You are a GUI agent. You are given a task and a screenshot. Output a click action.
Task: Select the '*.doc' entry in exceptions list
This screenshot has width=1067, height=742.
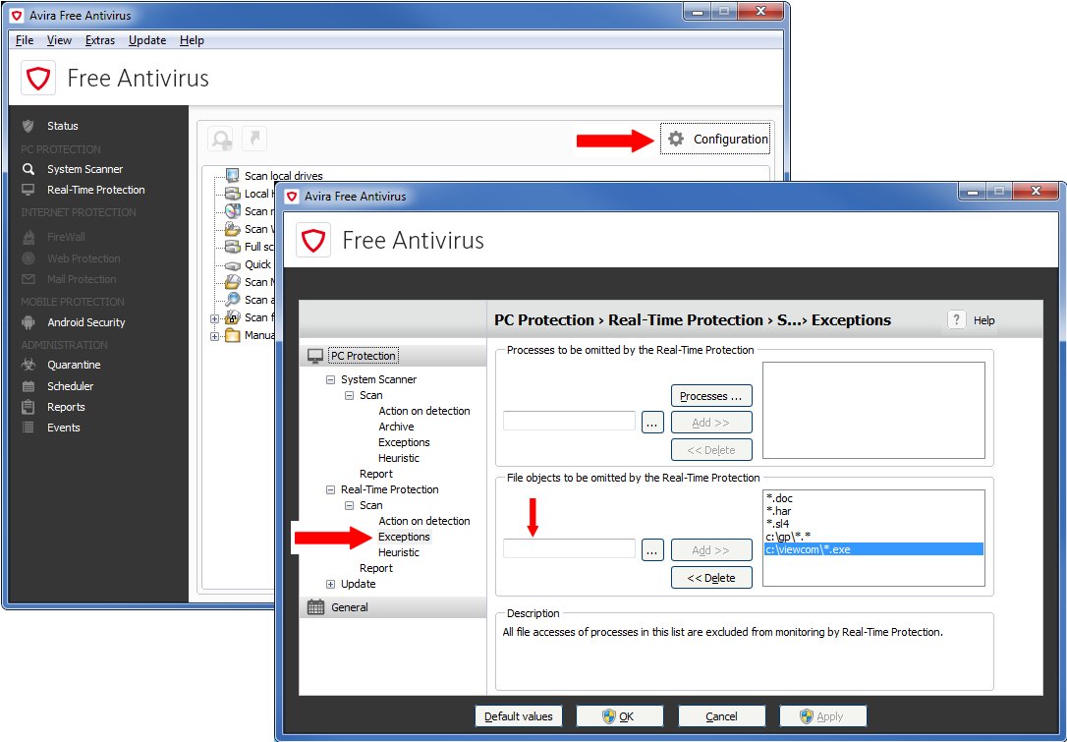click(780, 498)
